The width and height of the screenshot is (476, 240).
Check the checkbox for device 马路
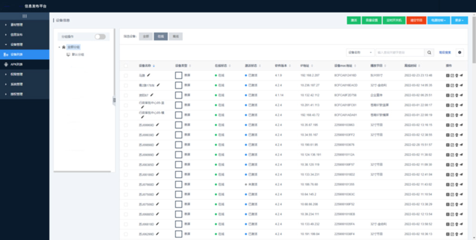[x=126, y=76]
